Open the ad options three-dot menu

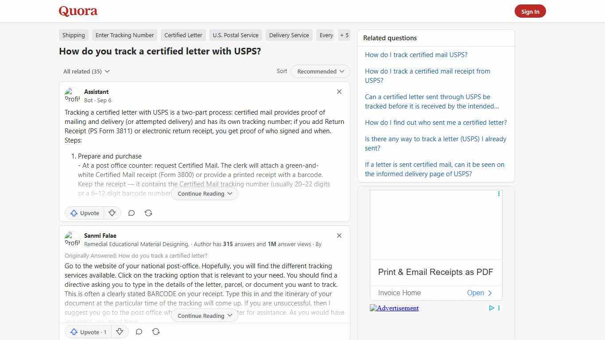[499, 194]
